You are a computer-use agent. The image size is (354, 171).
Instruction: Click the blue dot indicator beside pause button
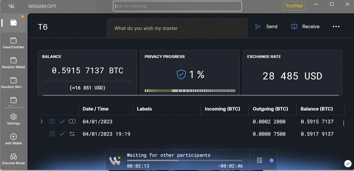[x=271, y=160]
